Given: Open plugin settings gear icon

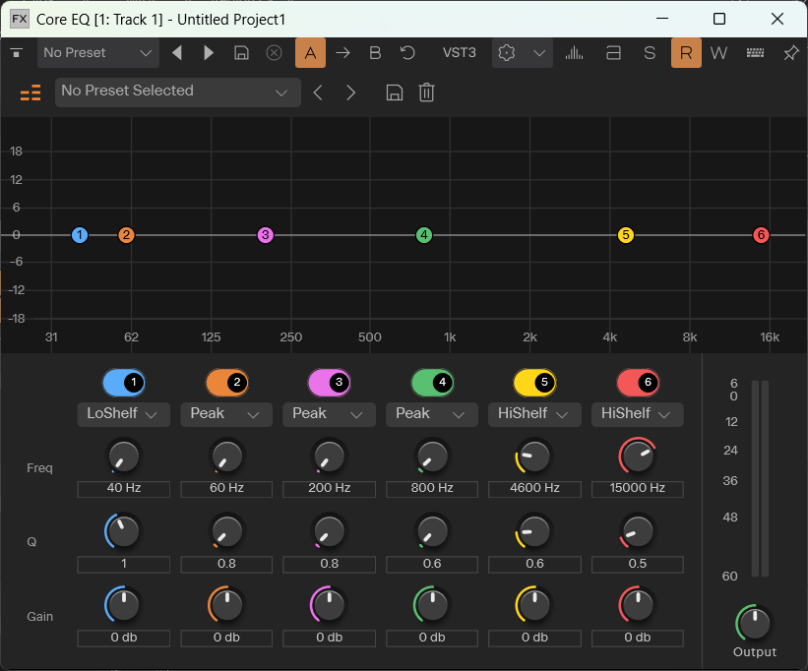Looking at the screenshot, I should 507,52.
